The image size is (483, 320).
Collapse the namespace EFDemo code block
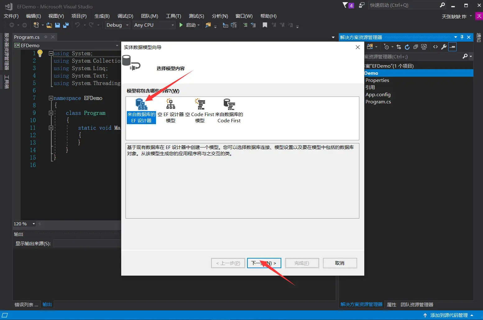51,98
